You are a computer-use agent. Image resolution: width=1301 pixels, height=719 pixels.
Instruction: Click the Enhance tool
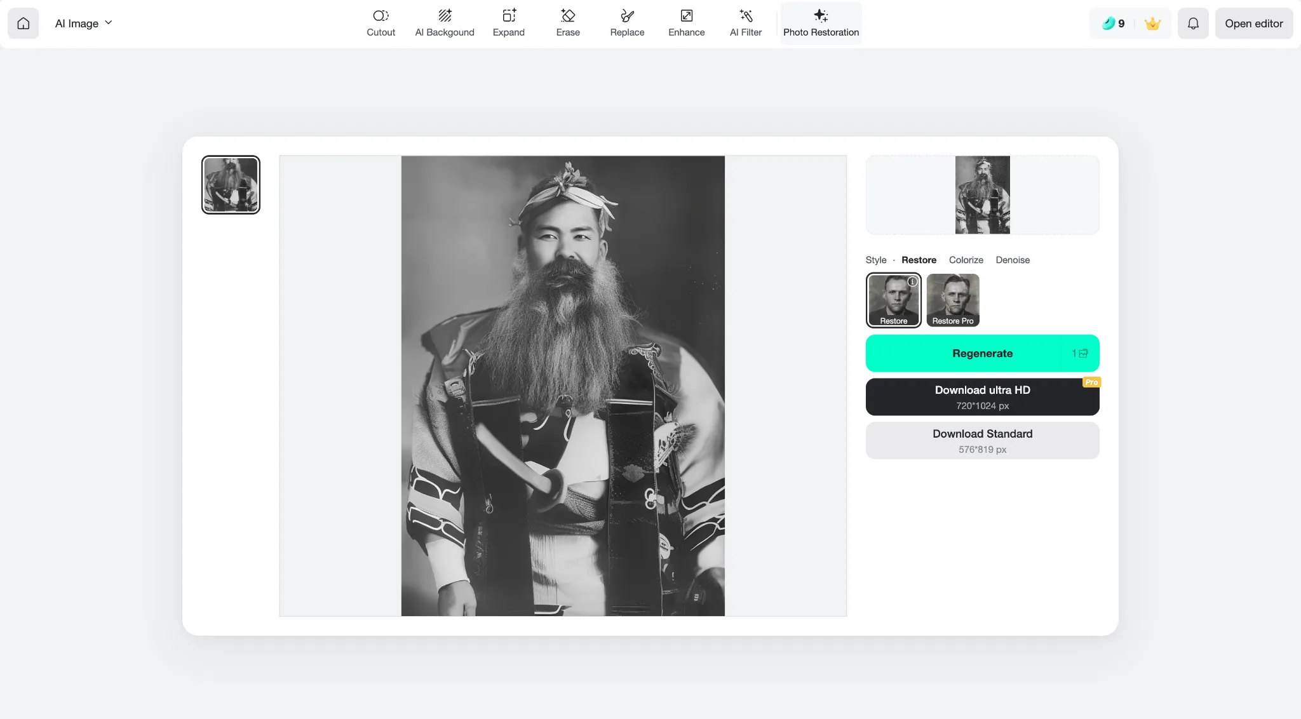pos(686,23)
